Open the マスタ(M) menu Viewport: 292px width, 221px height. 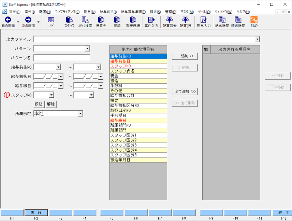click(x=187, y=12)
